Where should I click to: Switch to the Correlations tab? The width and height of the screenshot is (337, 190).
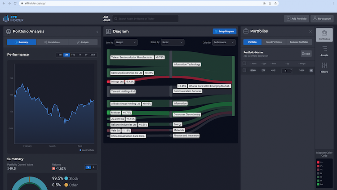52,42
